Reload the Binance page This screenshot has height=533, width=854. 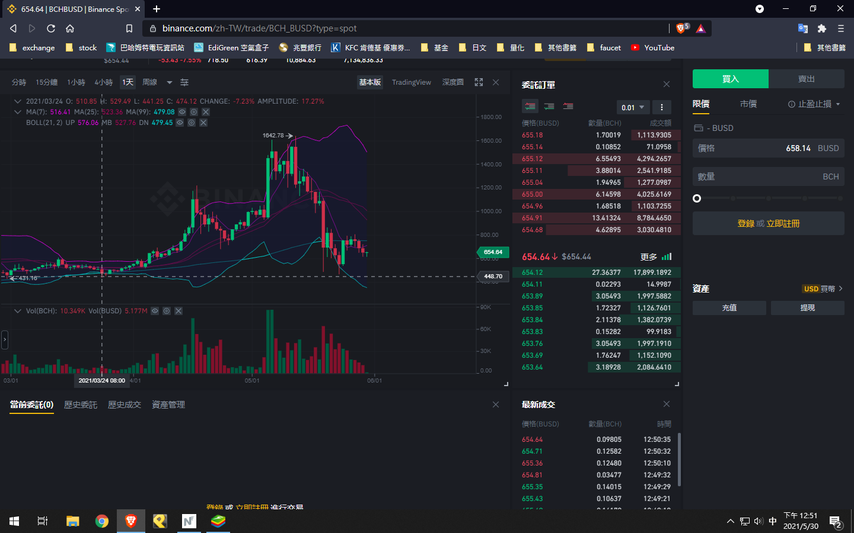tap(51, 28)
